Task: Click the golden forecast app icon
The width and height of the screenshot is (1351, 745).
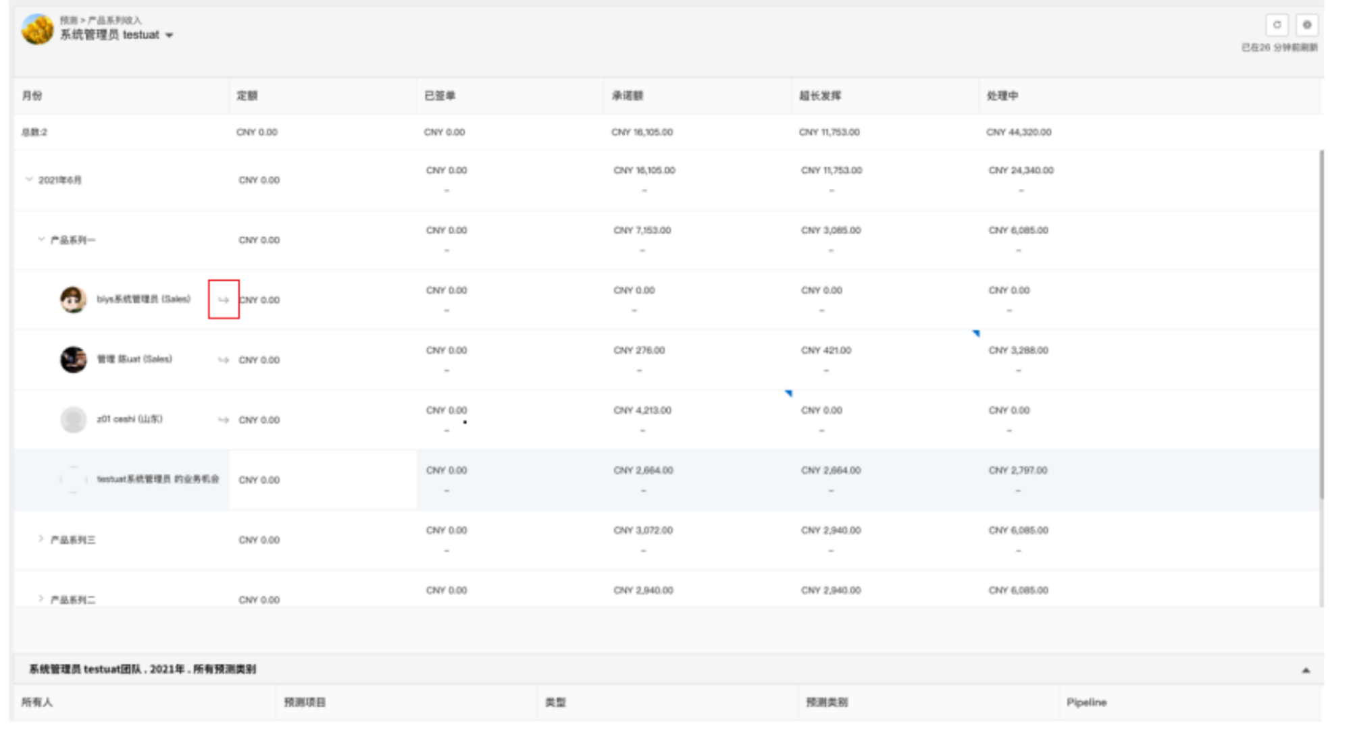Action: click(37, 30)
